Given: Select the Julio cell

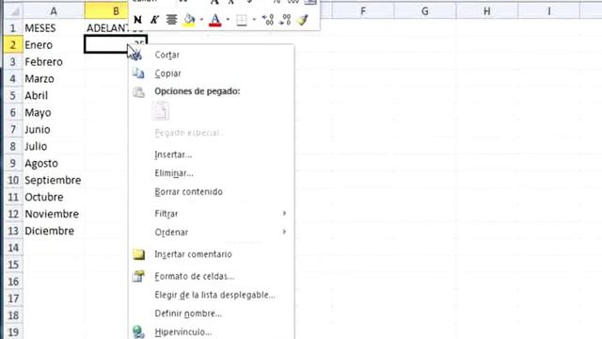Looking at the screenshot, I should [54, 147].
